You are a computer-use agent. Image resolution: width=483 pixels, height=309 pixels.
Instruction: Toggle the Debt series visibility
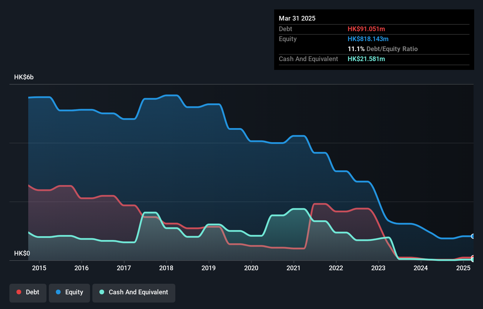[x=28, y=293]
